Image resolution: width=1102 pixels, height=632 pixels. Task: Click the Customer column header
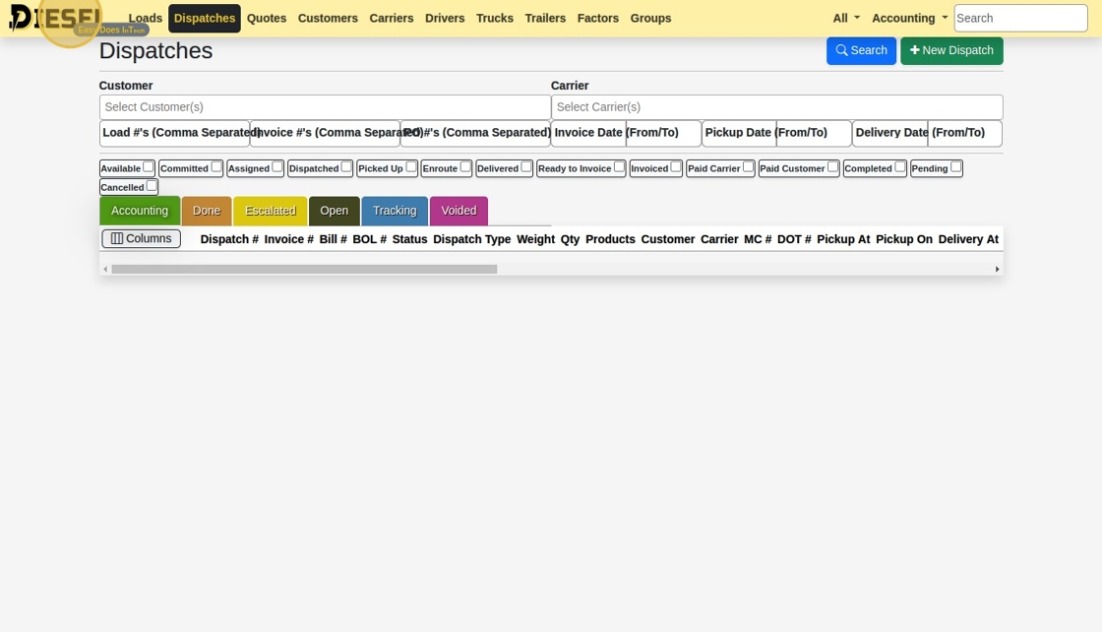[x=668, y=239]
